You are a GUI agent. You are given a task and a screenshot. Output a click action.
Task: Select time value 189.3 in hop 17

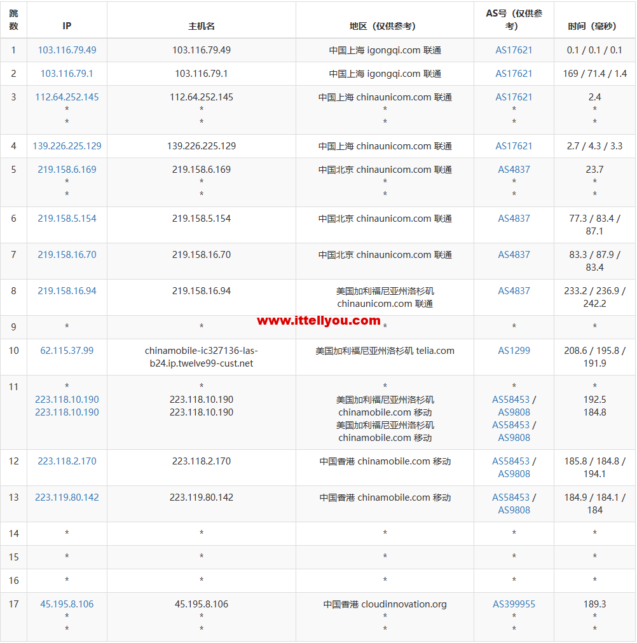click(594, 604)
